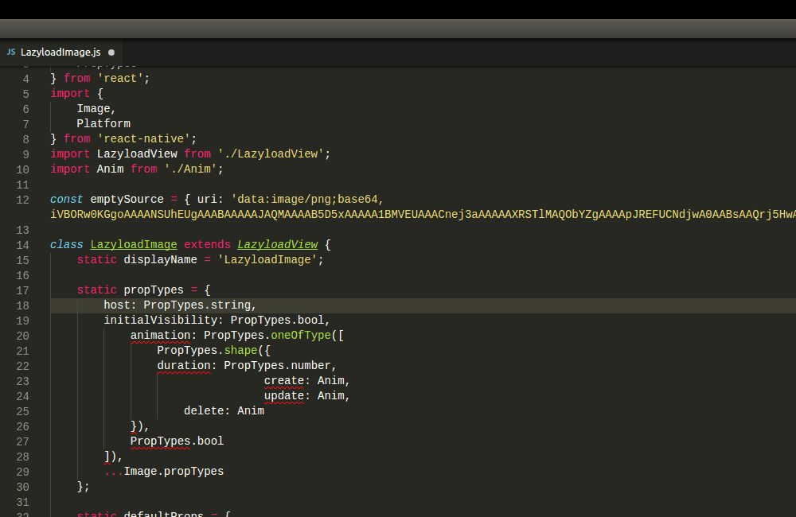Screen dimensions: 796x517
Task: Click 'react-native' string on line 8
Action: coord(143,139)
